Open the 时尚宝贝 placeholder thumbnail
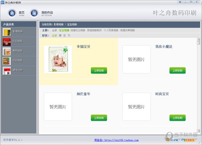 point(137,107)
